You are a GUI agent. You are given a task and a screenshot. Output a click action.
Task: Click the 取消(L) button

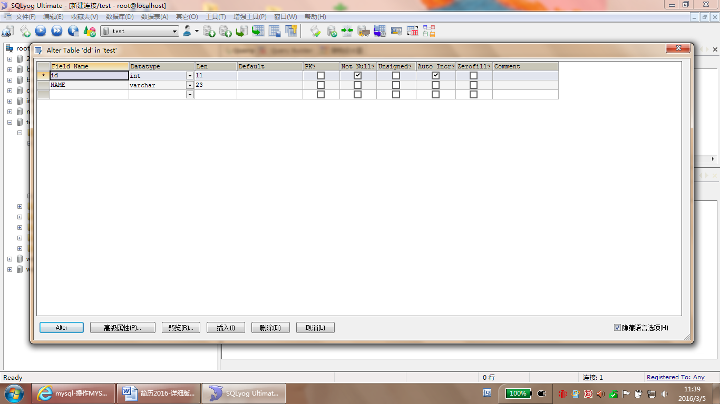(315, 328)
